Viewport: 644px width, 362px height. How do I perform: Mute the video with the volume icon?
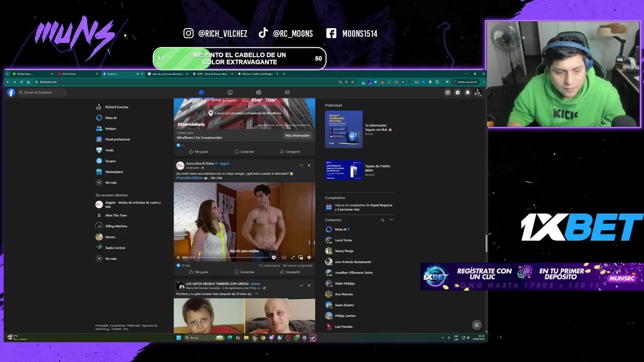pos(309,257)
